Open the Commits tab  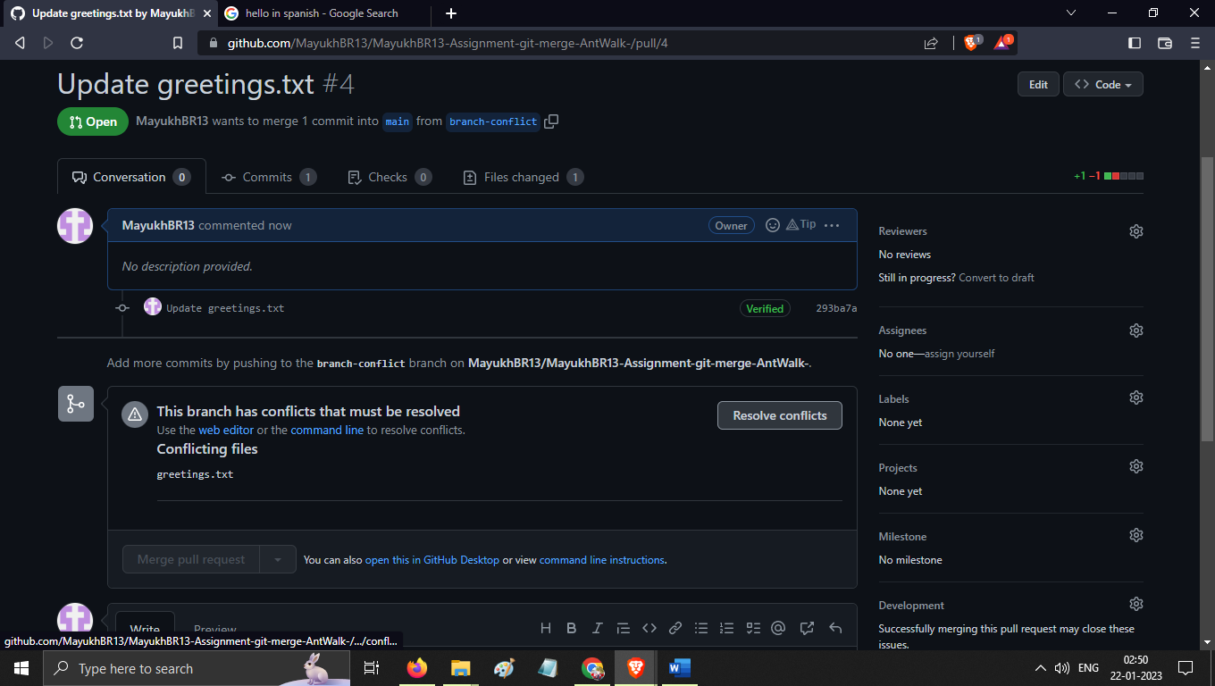[x=269, y=177]
